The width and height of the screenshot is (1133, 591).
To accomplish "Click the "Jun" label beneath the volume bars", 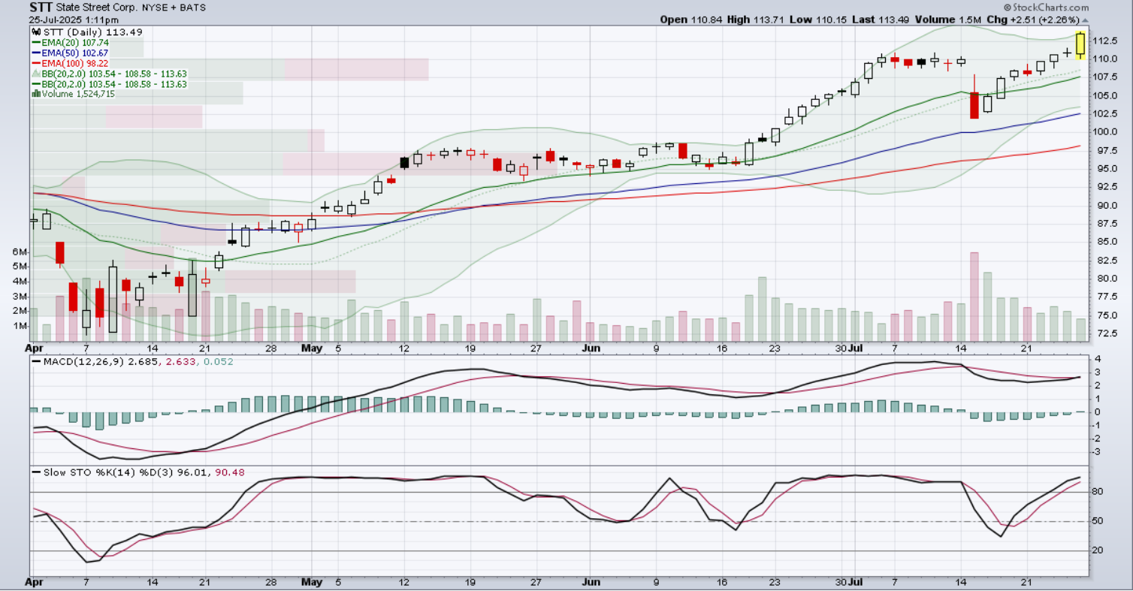I will pyautogui.click(x=591, y=348).
